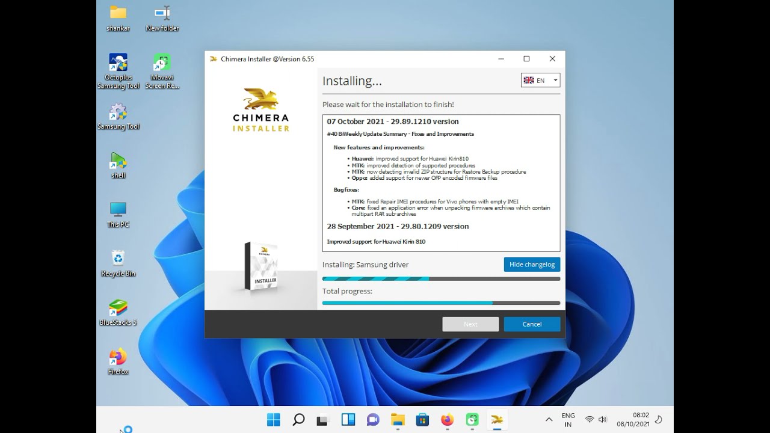The image size is (770, 433).
Task: Open Chat app on taskbar
Action: (x=373, y=420)
